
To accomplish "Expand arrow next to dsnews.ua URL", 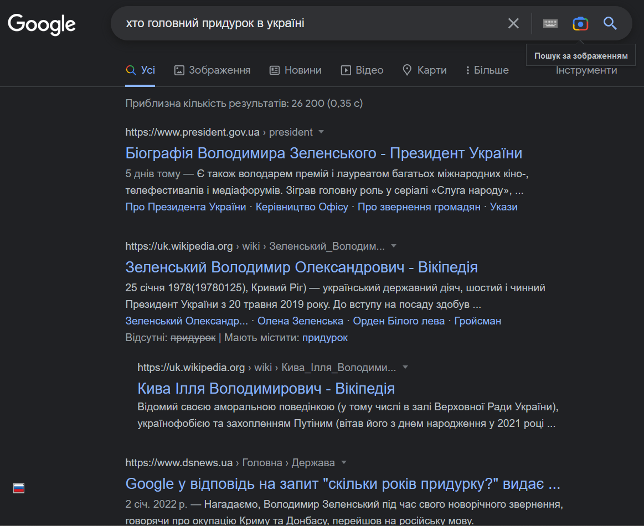I will [x=344, y=463].
